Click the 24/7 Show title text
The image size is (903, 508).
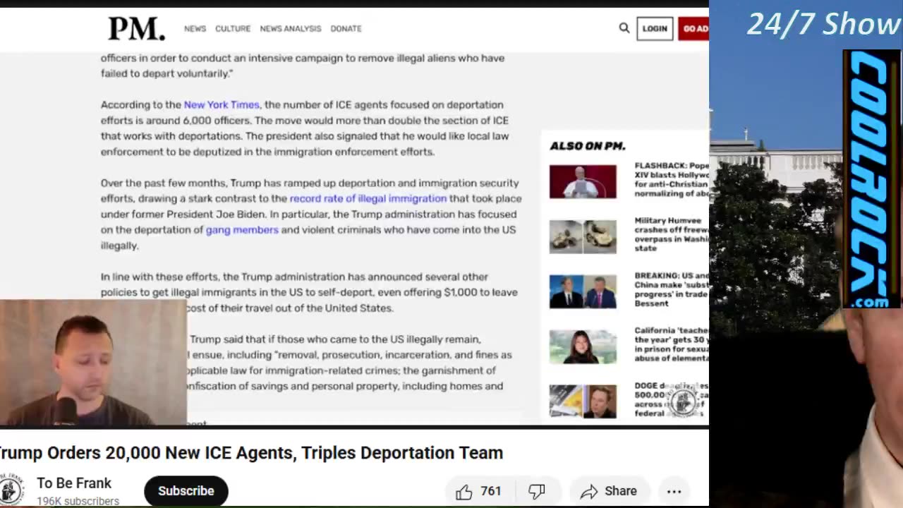pos(823,25)
